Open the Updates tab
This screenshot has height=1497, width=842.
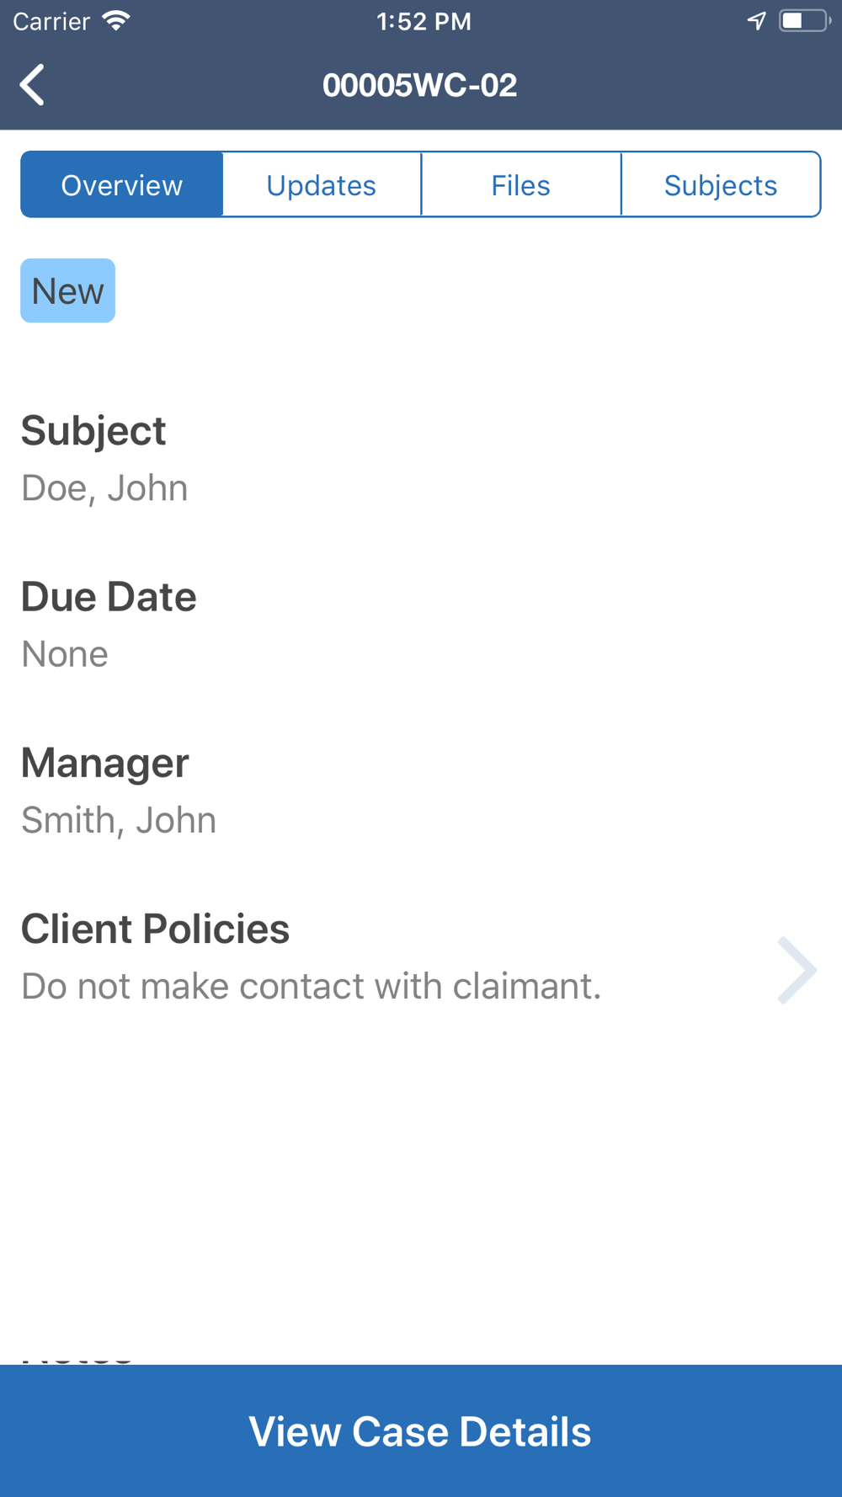(321, 185)
